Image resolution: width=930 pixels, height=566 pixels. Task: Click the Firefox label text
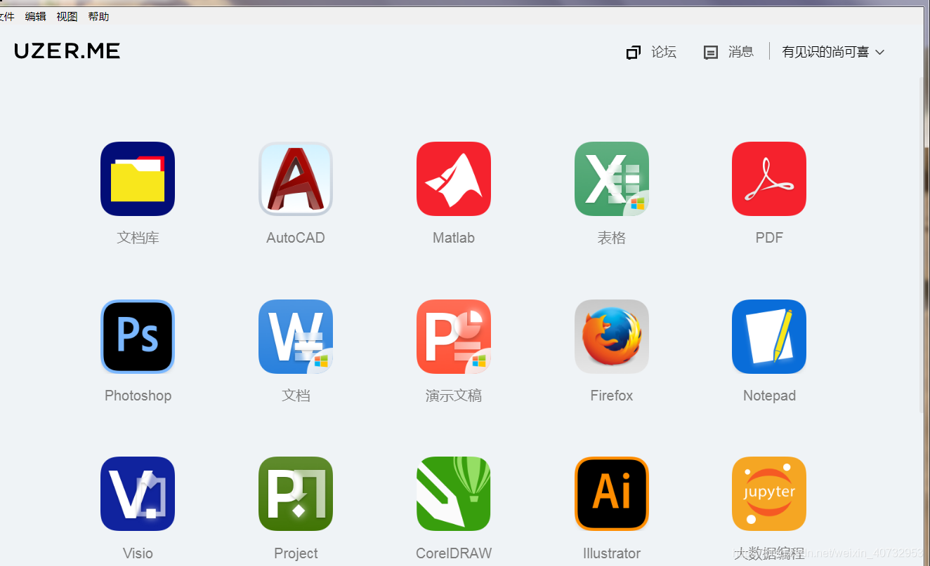pyautogui.click(x=612, y=396)
